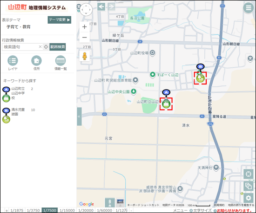
Task: Open the メニュー link in footer
Action: [180, 211]
